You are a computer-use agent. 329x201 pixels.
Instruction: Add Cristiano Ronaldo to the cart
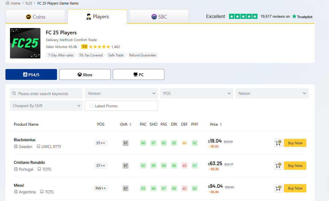pyautogui.click(x=278, y=165)
